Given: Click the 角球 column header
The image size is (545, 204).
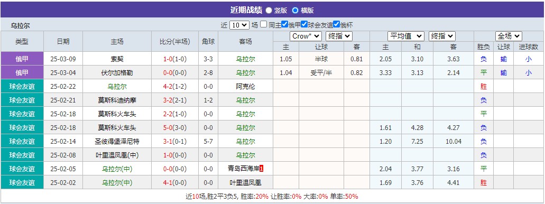Looking at the screenshot, I should (x=208, y=41).
